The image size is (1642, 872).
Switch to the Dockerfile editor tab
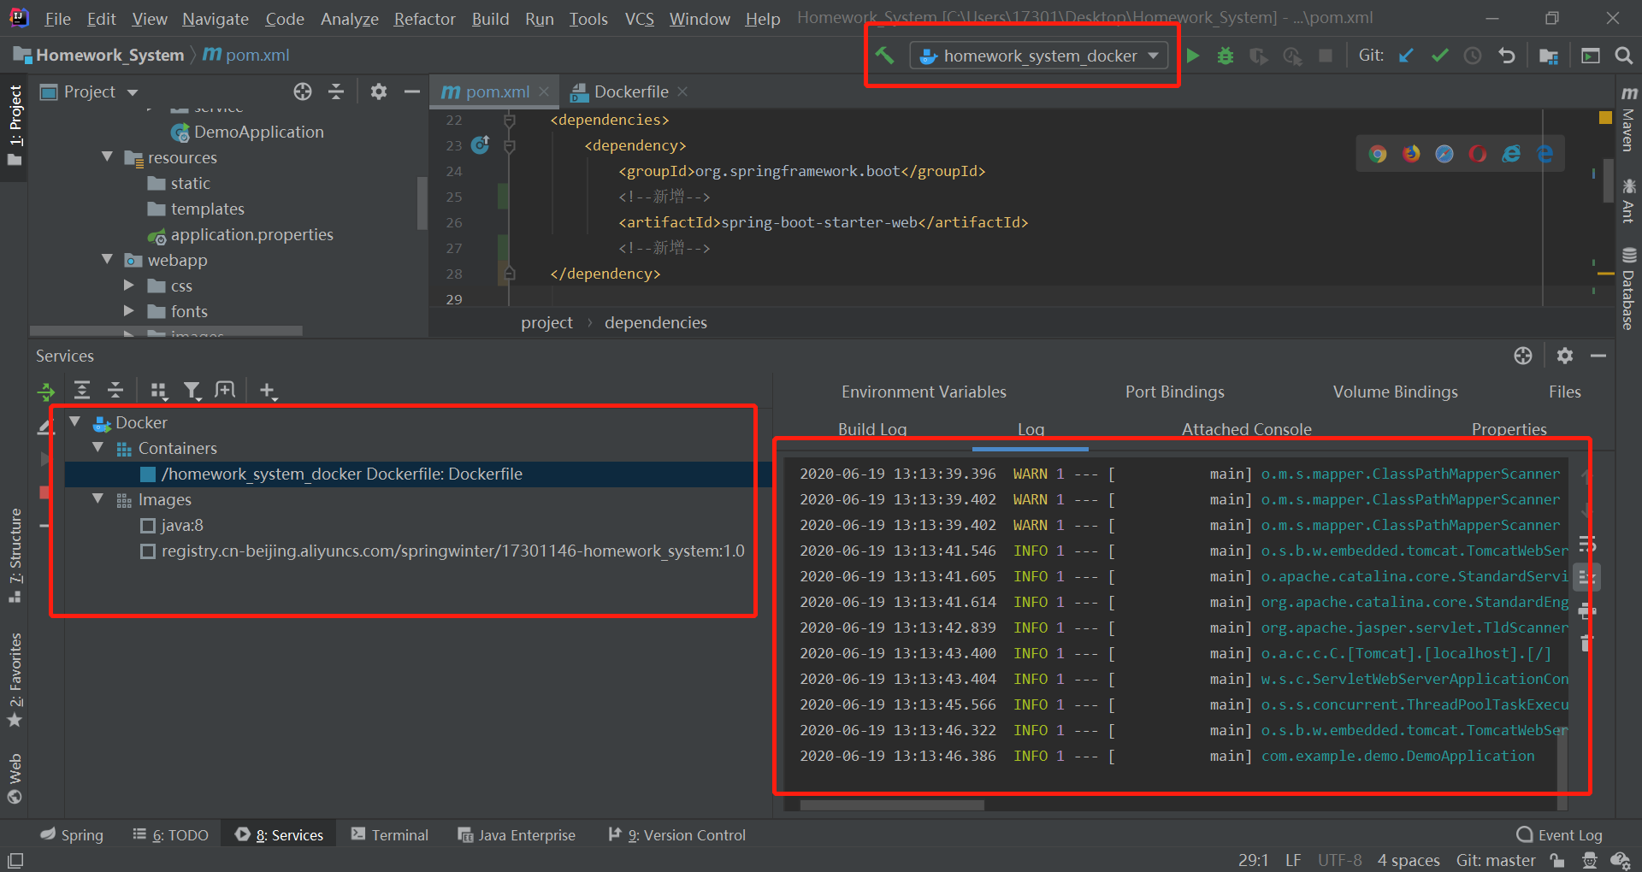tap(629, 91)
